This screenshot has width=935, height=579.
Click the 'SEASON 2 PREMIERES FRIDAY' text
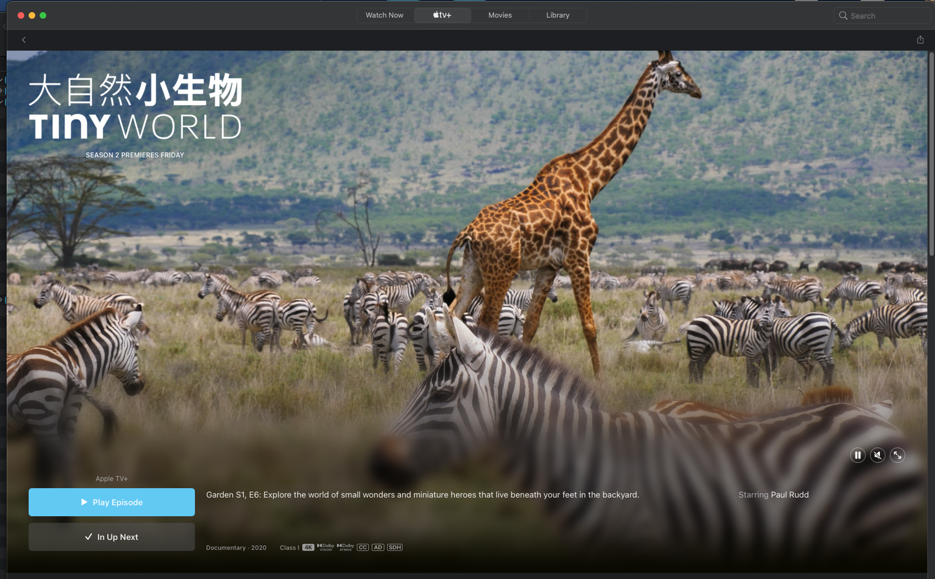[135, 155]
